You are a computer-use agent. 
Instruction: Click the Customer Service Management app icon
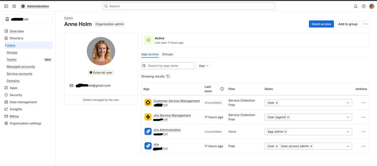pyautogui.click(x=148, y=102)
